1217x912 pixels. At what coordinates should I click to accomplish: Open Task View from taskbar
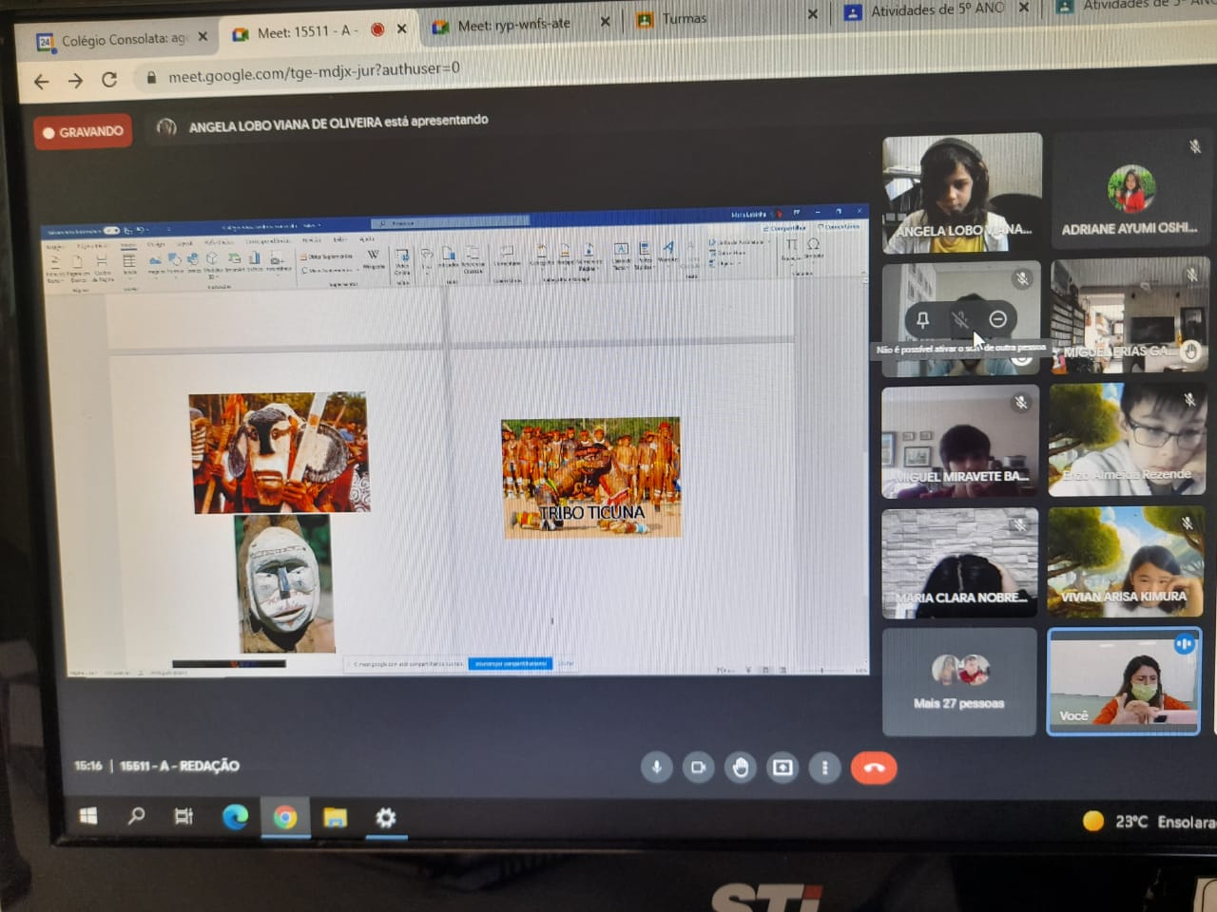[184, 816]
